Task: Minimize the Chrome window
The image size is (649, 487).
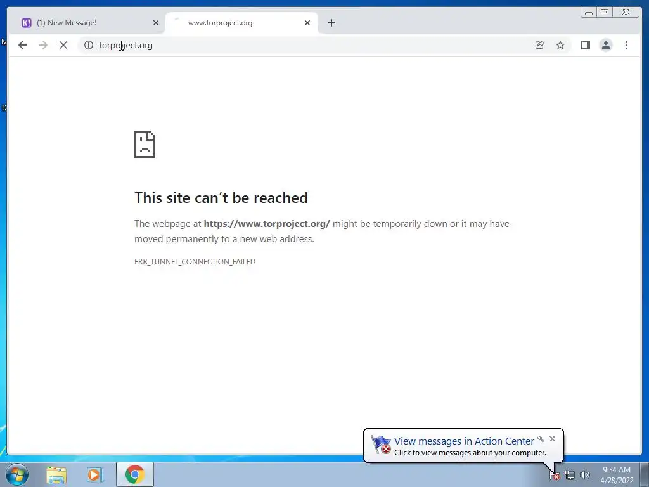Action: point(589,13)
